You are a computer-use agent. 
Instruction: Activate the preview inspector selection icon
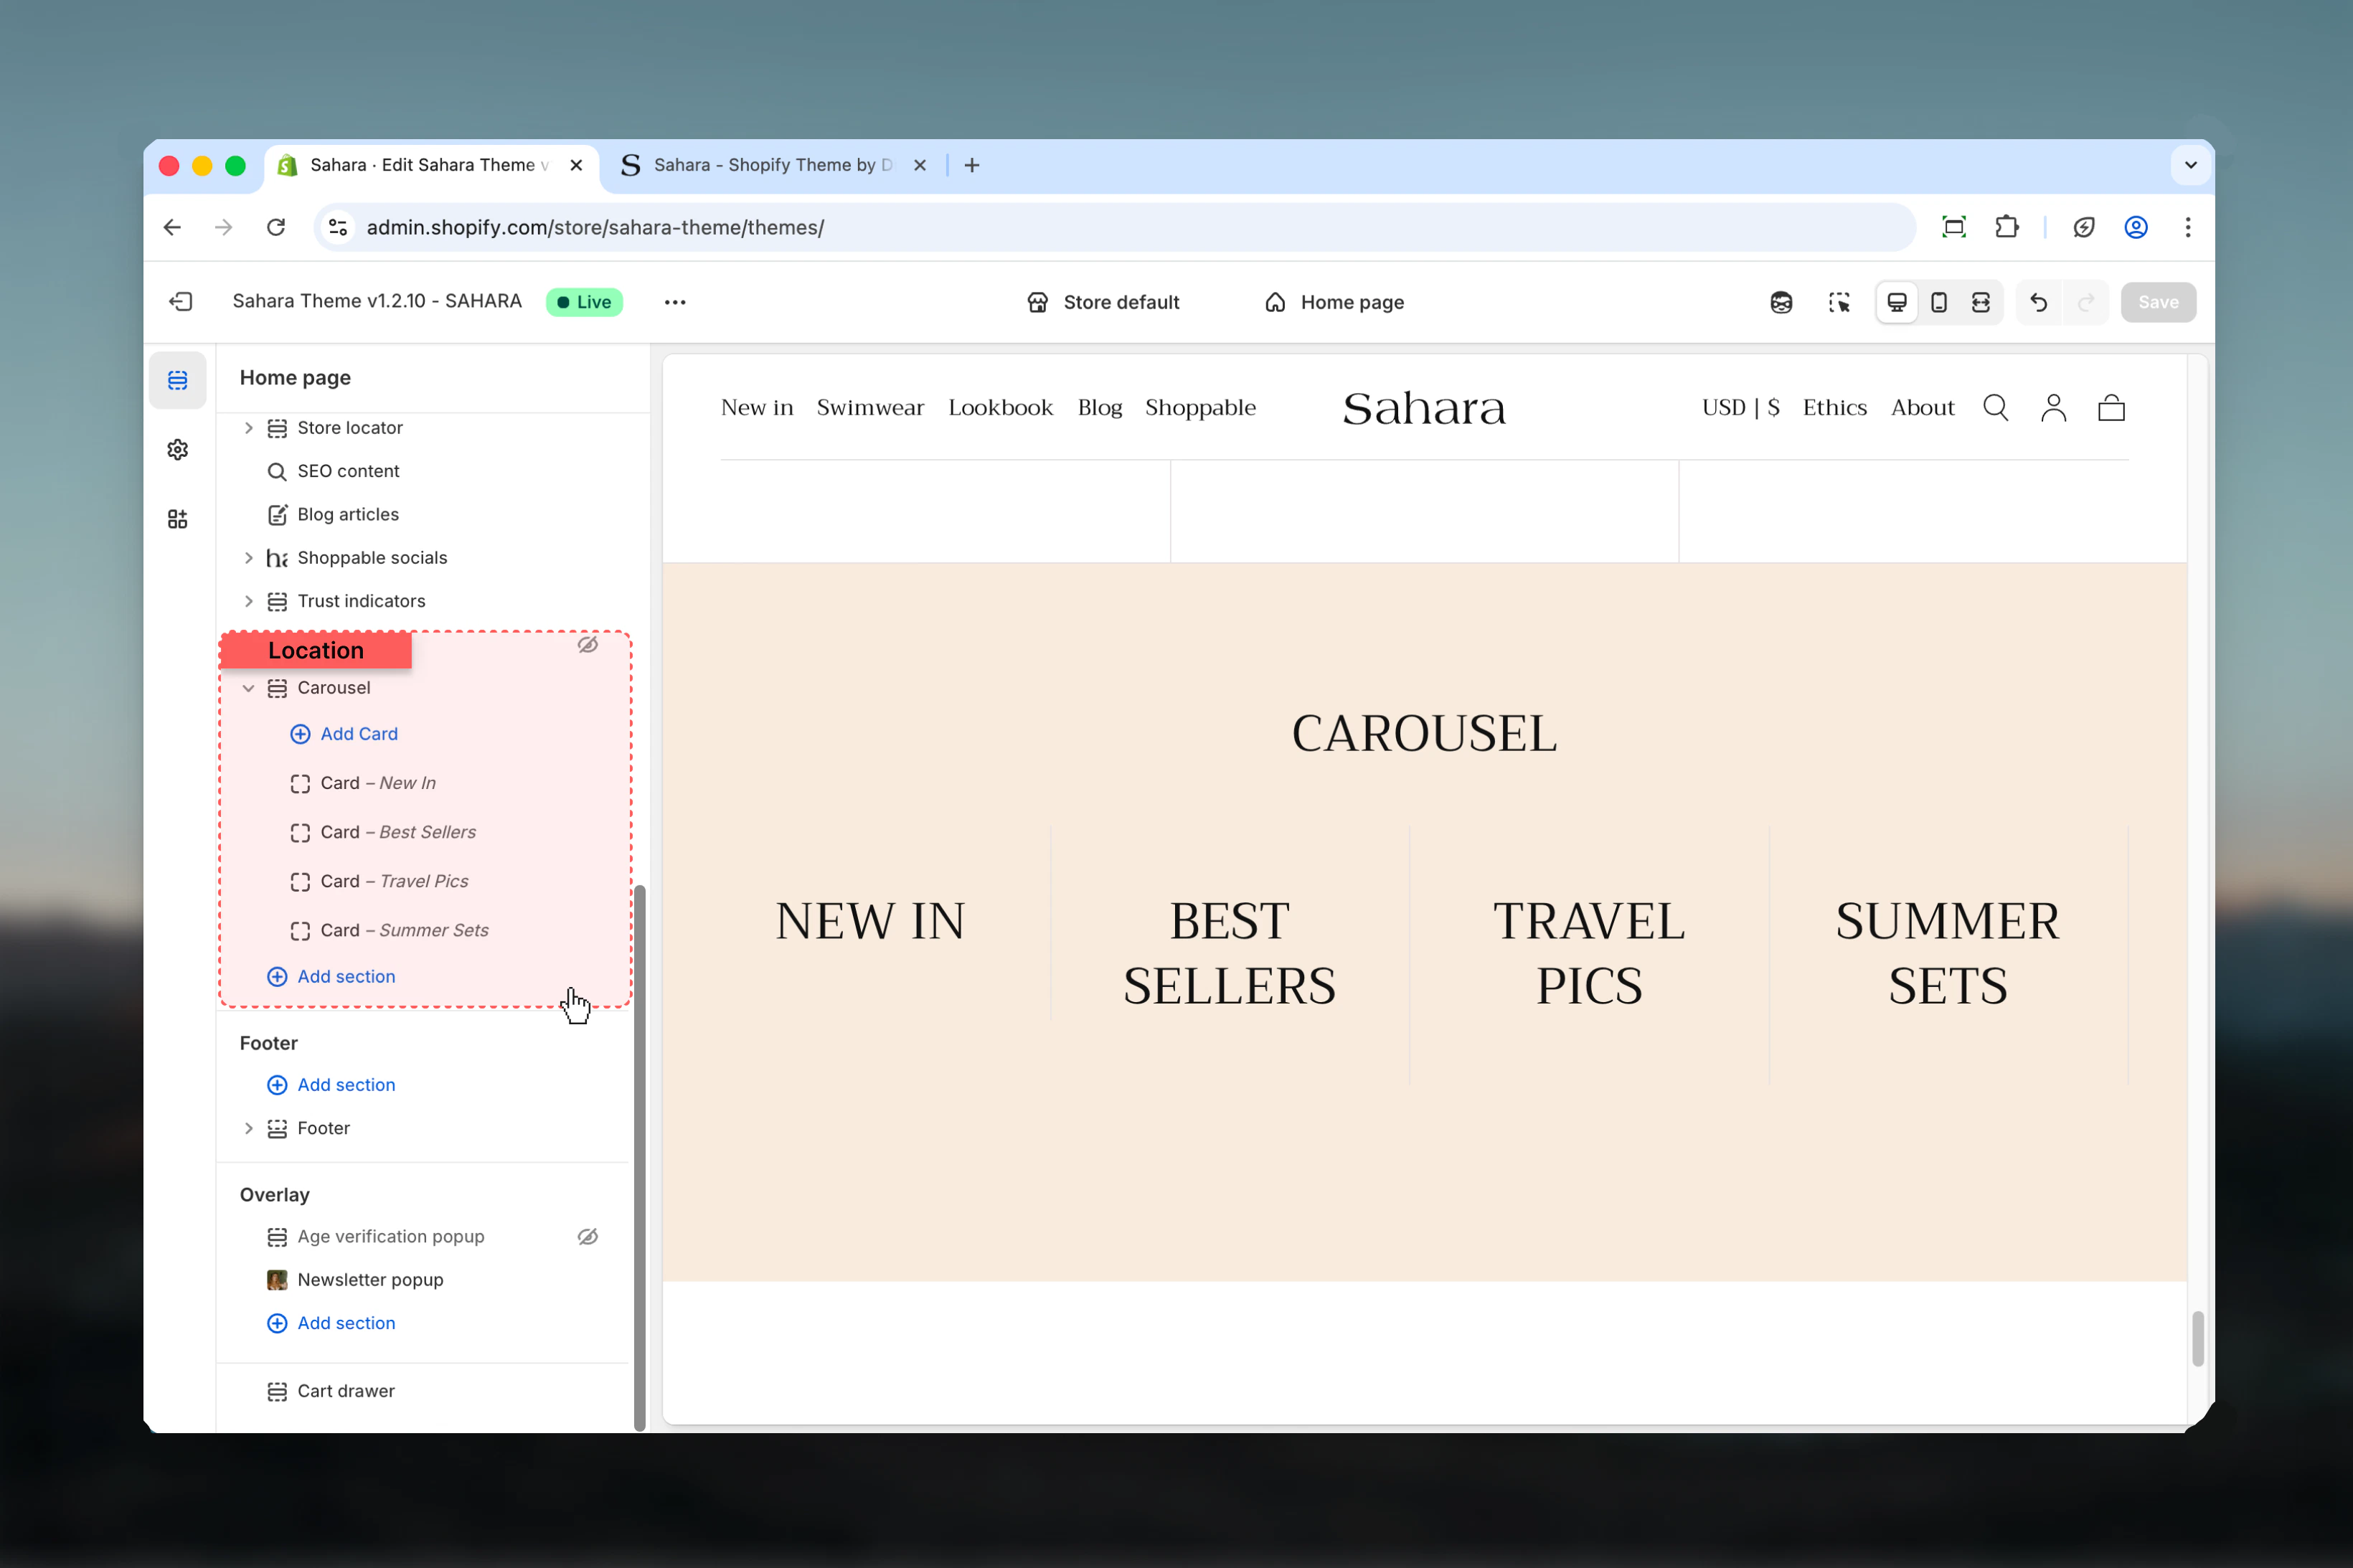[x=1839, y=302]
